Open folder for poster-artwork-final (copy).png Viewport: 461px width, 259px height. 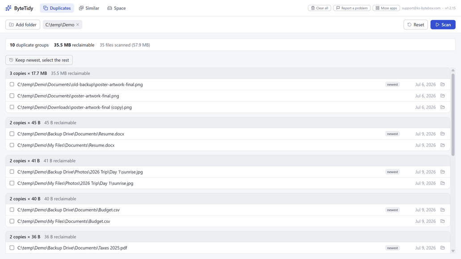[x=443, y=107]
